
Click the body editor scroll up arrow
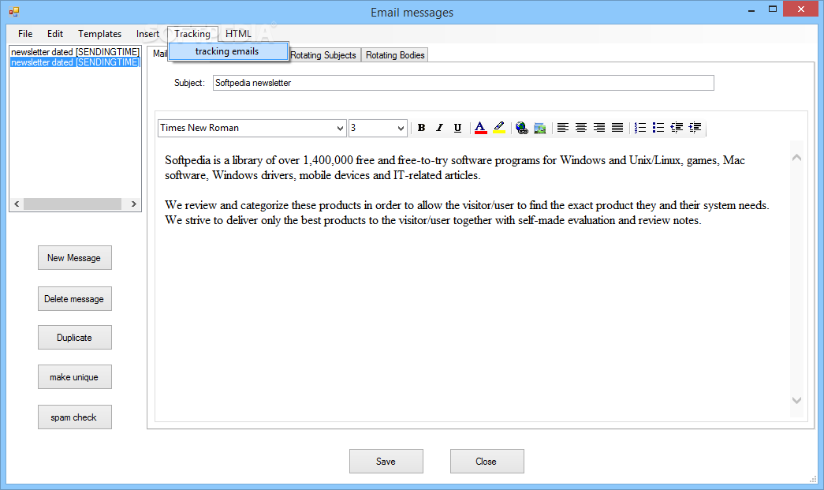(x=796, y=157)
